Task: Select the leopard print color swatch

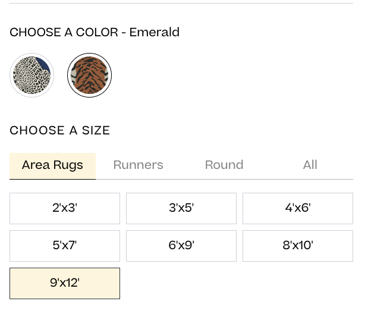Action: tap(32, 75)
